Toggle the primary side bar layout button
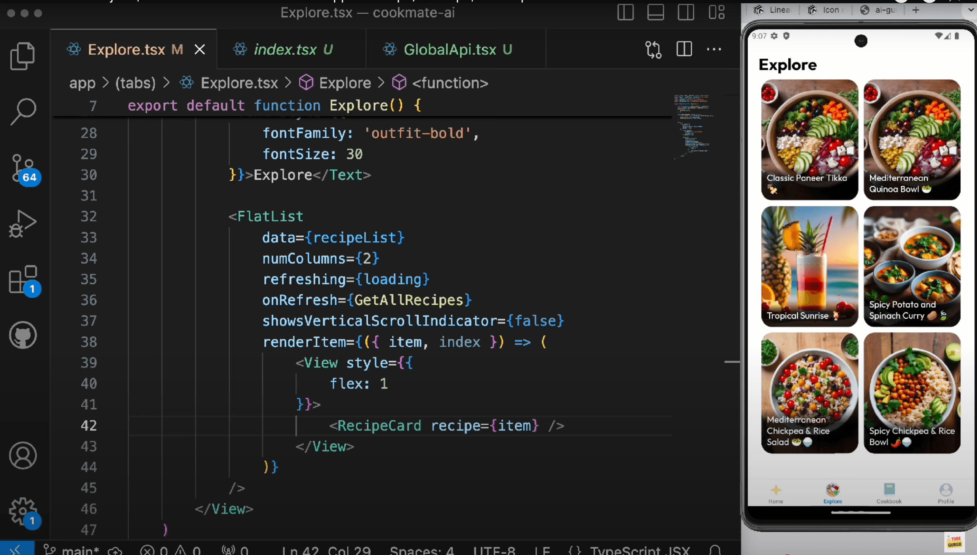Viewport: 977px width, 555px height. [x=626, y=12]
